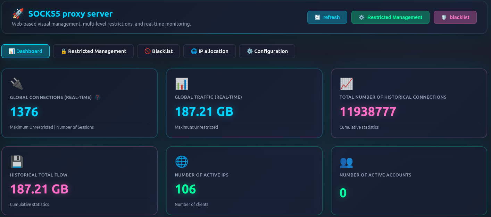Click the SOCKS5 proxy server title
The image size is (491, 217).
coord(70,14)
